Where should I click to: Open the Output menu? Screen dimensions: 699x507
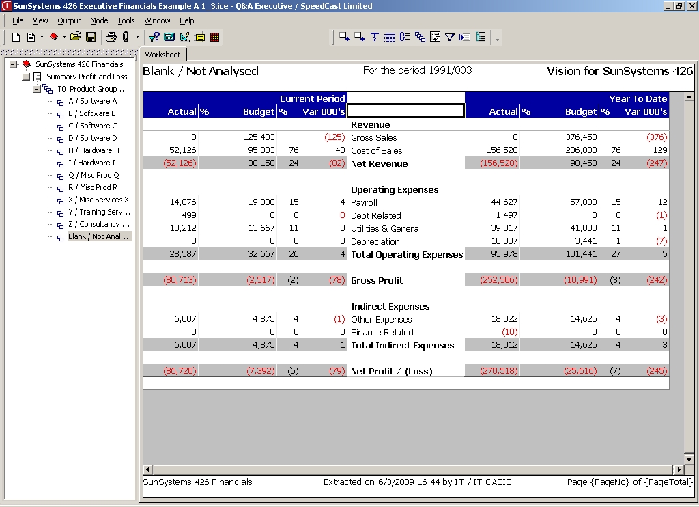click(69, 20)
